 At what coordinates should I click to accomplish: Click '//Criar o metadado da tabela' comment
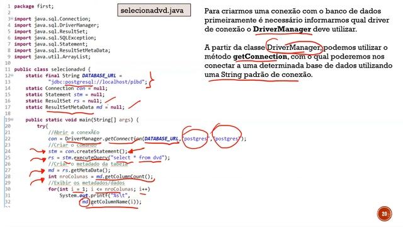[x=88, y=164]
